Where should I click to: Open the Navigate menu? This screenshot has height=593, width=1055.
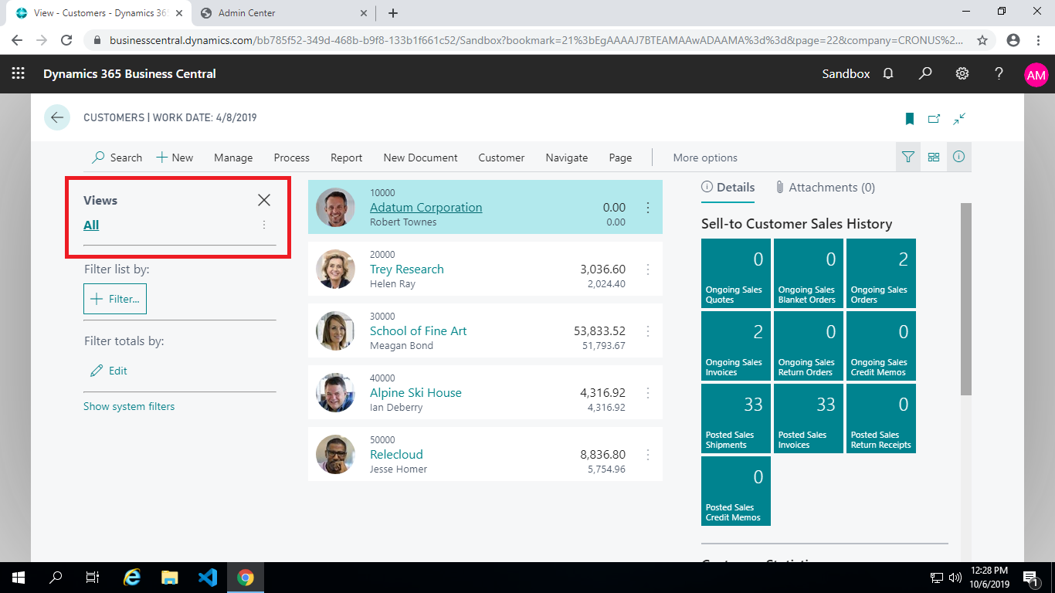click(566, 158)
